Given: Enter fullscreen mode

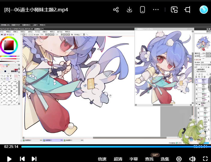Looking at the screenshot, I should click(x=205, y=159).
